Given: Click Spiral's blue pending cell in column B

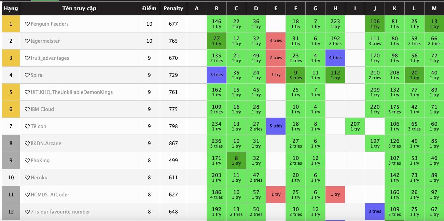Looking at the screenshot, I should tap(217, 75).
